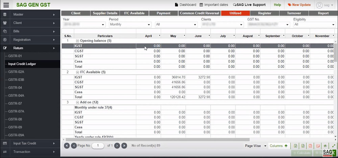
Task: Jump to first page with double-left arrow
Action: click(x=67, y=146)
